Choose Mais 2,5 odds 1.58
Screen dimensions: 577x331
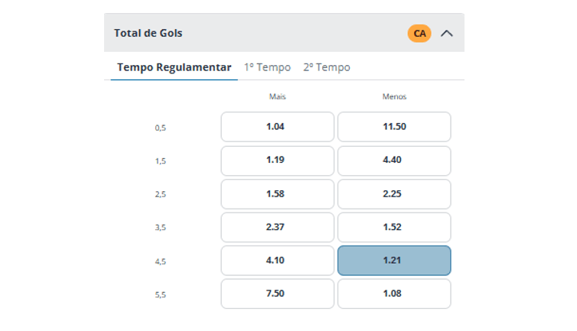277,194
